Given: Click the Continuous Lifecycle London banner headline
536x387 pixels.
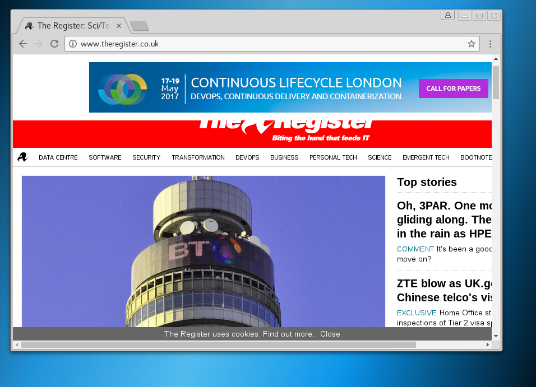Looking at the screenshot, I should click(296, 83).
